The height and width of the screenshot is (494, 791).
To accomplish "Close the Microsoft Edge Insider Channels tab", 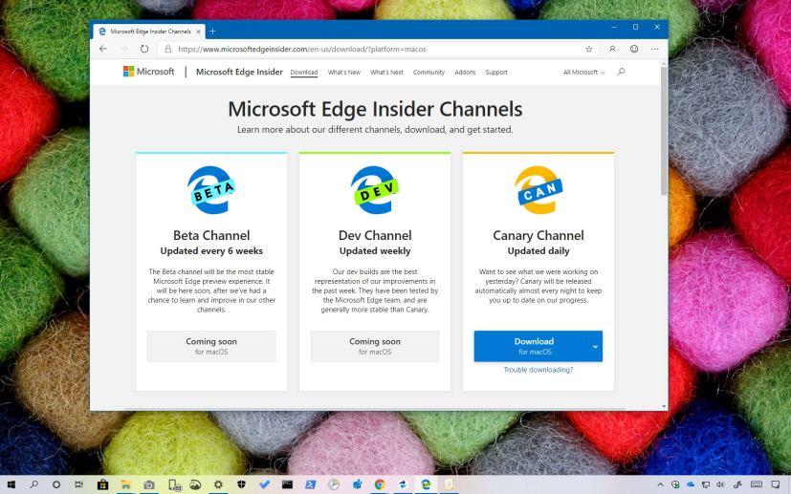I will coord(198,32).
